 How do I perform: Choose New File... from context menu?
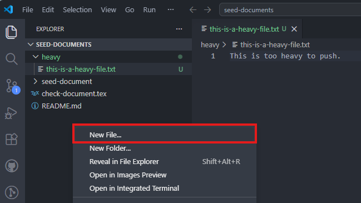click(165, 135)
